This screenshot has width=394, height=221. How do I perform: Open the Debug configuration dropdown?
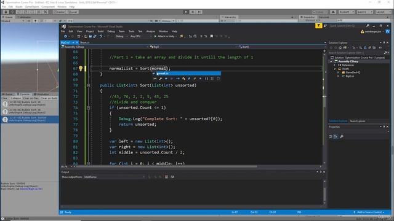coord(122,36)
